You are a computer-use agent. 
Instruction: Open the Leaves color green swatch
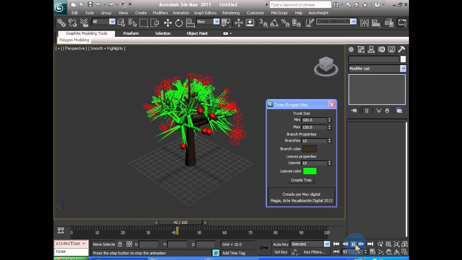(x=310, y=171)
